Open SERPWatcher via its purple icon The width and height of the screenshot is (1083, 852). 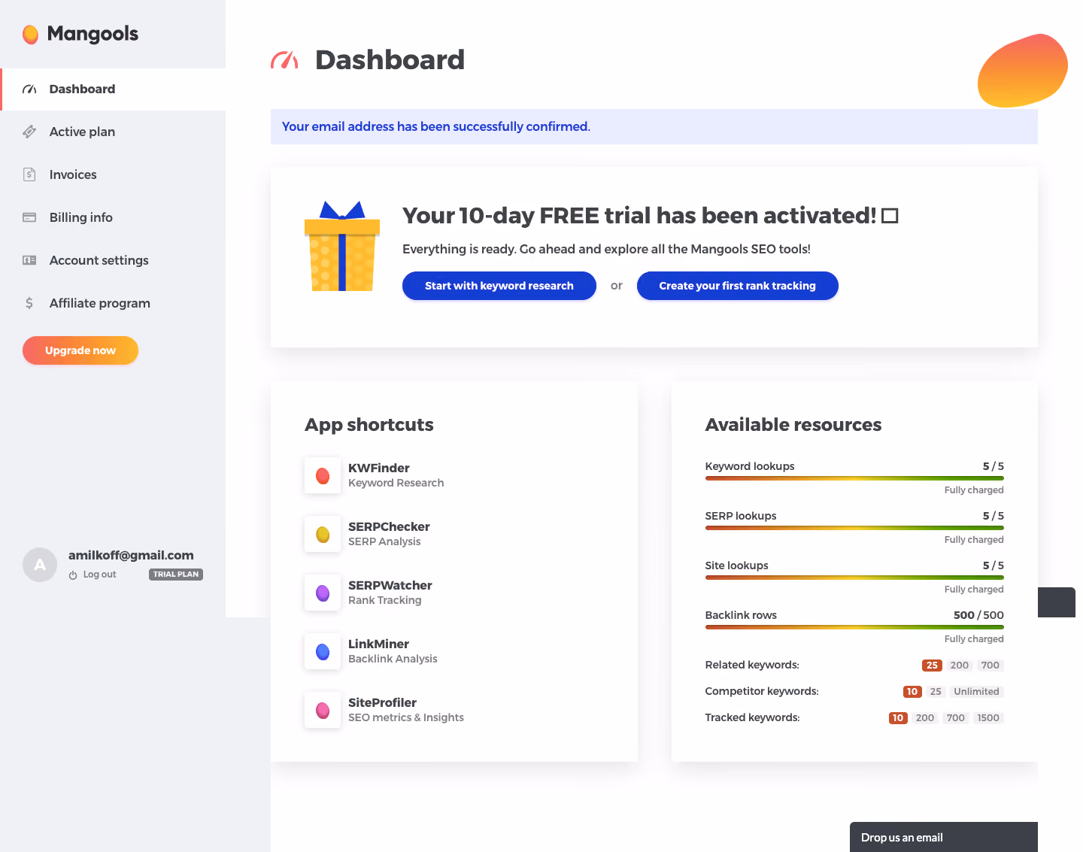click(x=323, y=593)
